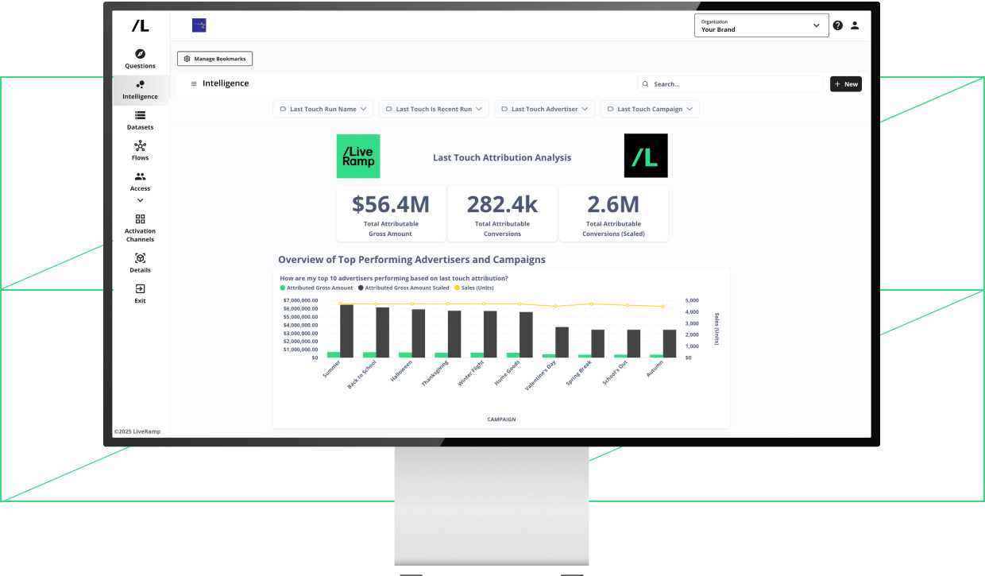
Task: Click the ©2025 LiveRamp footer text
Action: point(137,431)
